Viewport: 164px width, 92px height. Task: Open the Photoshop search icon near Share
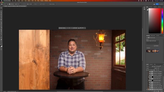(x=160, y=4)
